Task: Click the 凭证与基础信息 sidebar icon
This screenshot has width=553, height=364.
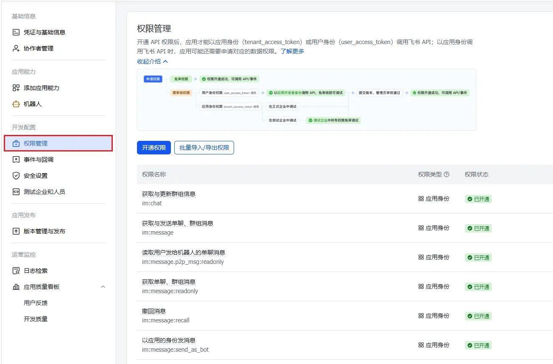Action: [16, 32]
